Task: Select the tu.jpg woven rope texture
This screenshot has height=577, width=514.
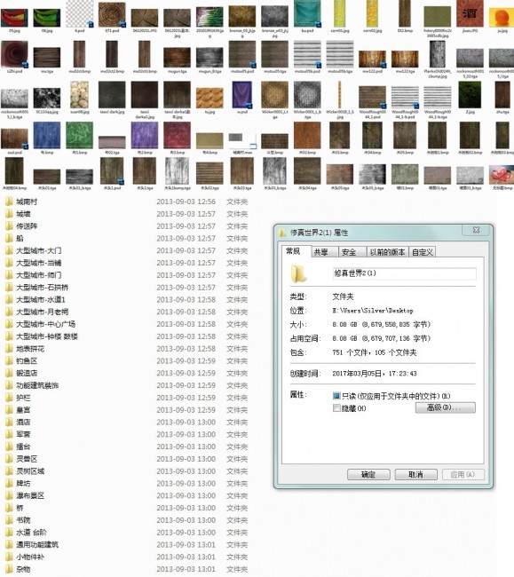Action: click(x=210, y=98)
